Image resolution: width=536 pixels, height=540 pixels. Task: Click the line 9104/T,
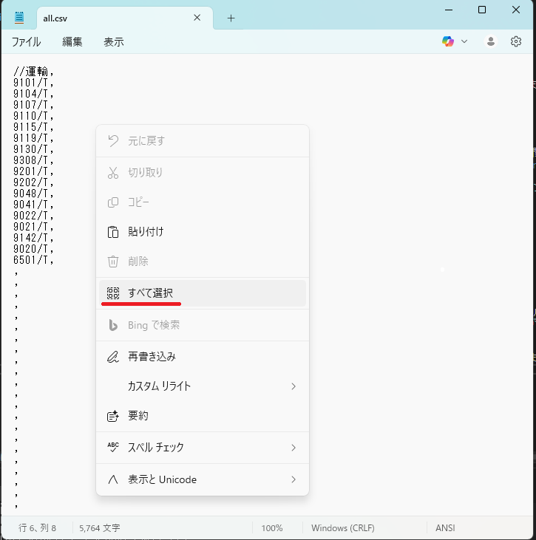click(34, 94)
